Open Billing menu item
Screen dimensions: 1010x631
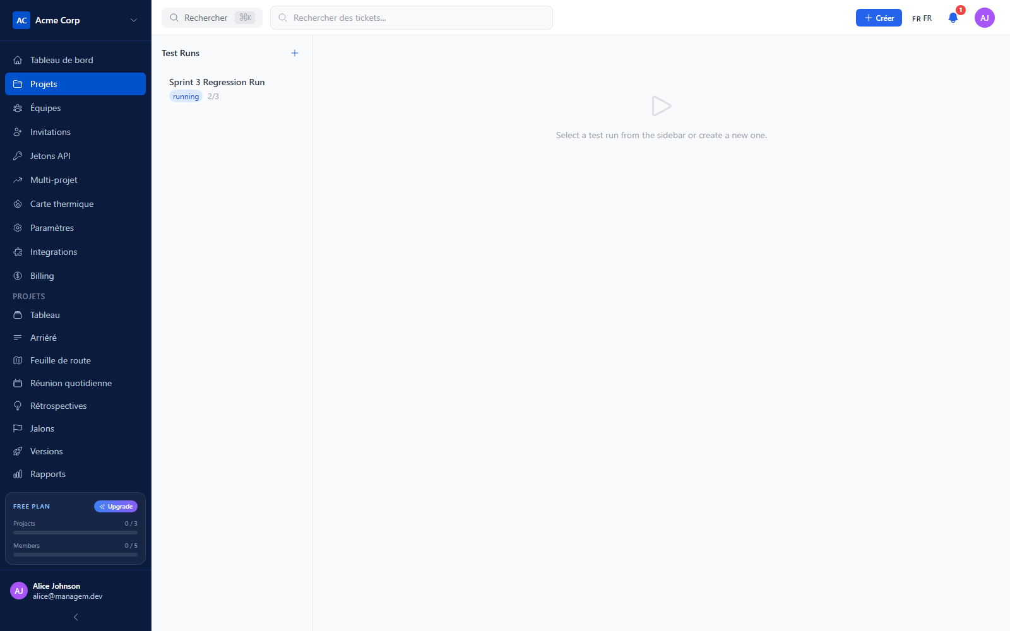pyautogui.click(x=75, y=276)
